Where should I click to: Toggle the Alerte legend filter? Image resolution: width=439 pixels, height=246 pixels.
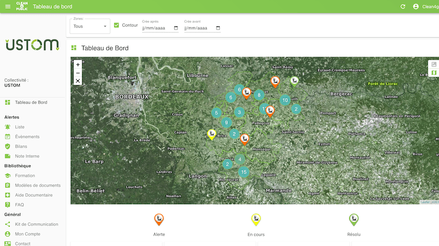(x=159, y=219)
